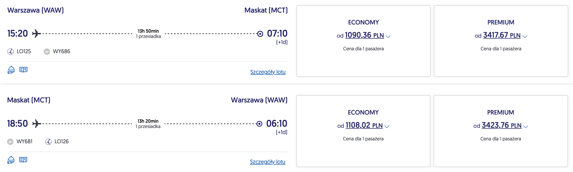This screenshot has height=172, width=573.
Task: Expand the Premium 3417,67 PLN fare chevron
Action: click(x=525, y=36)
